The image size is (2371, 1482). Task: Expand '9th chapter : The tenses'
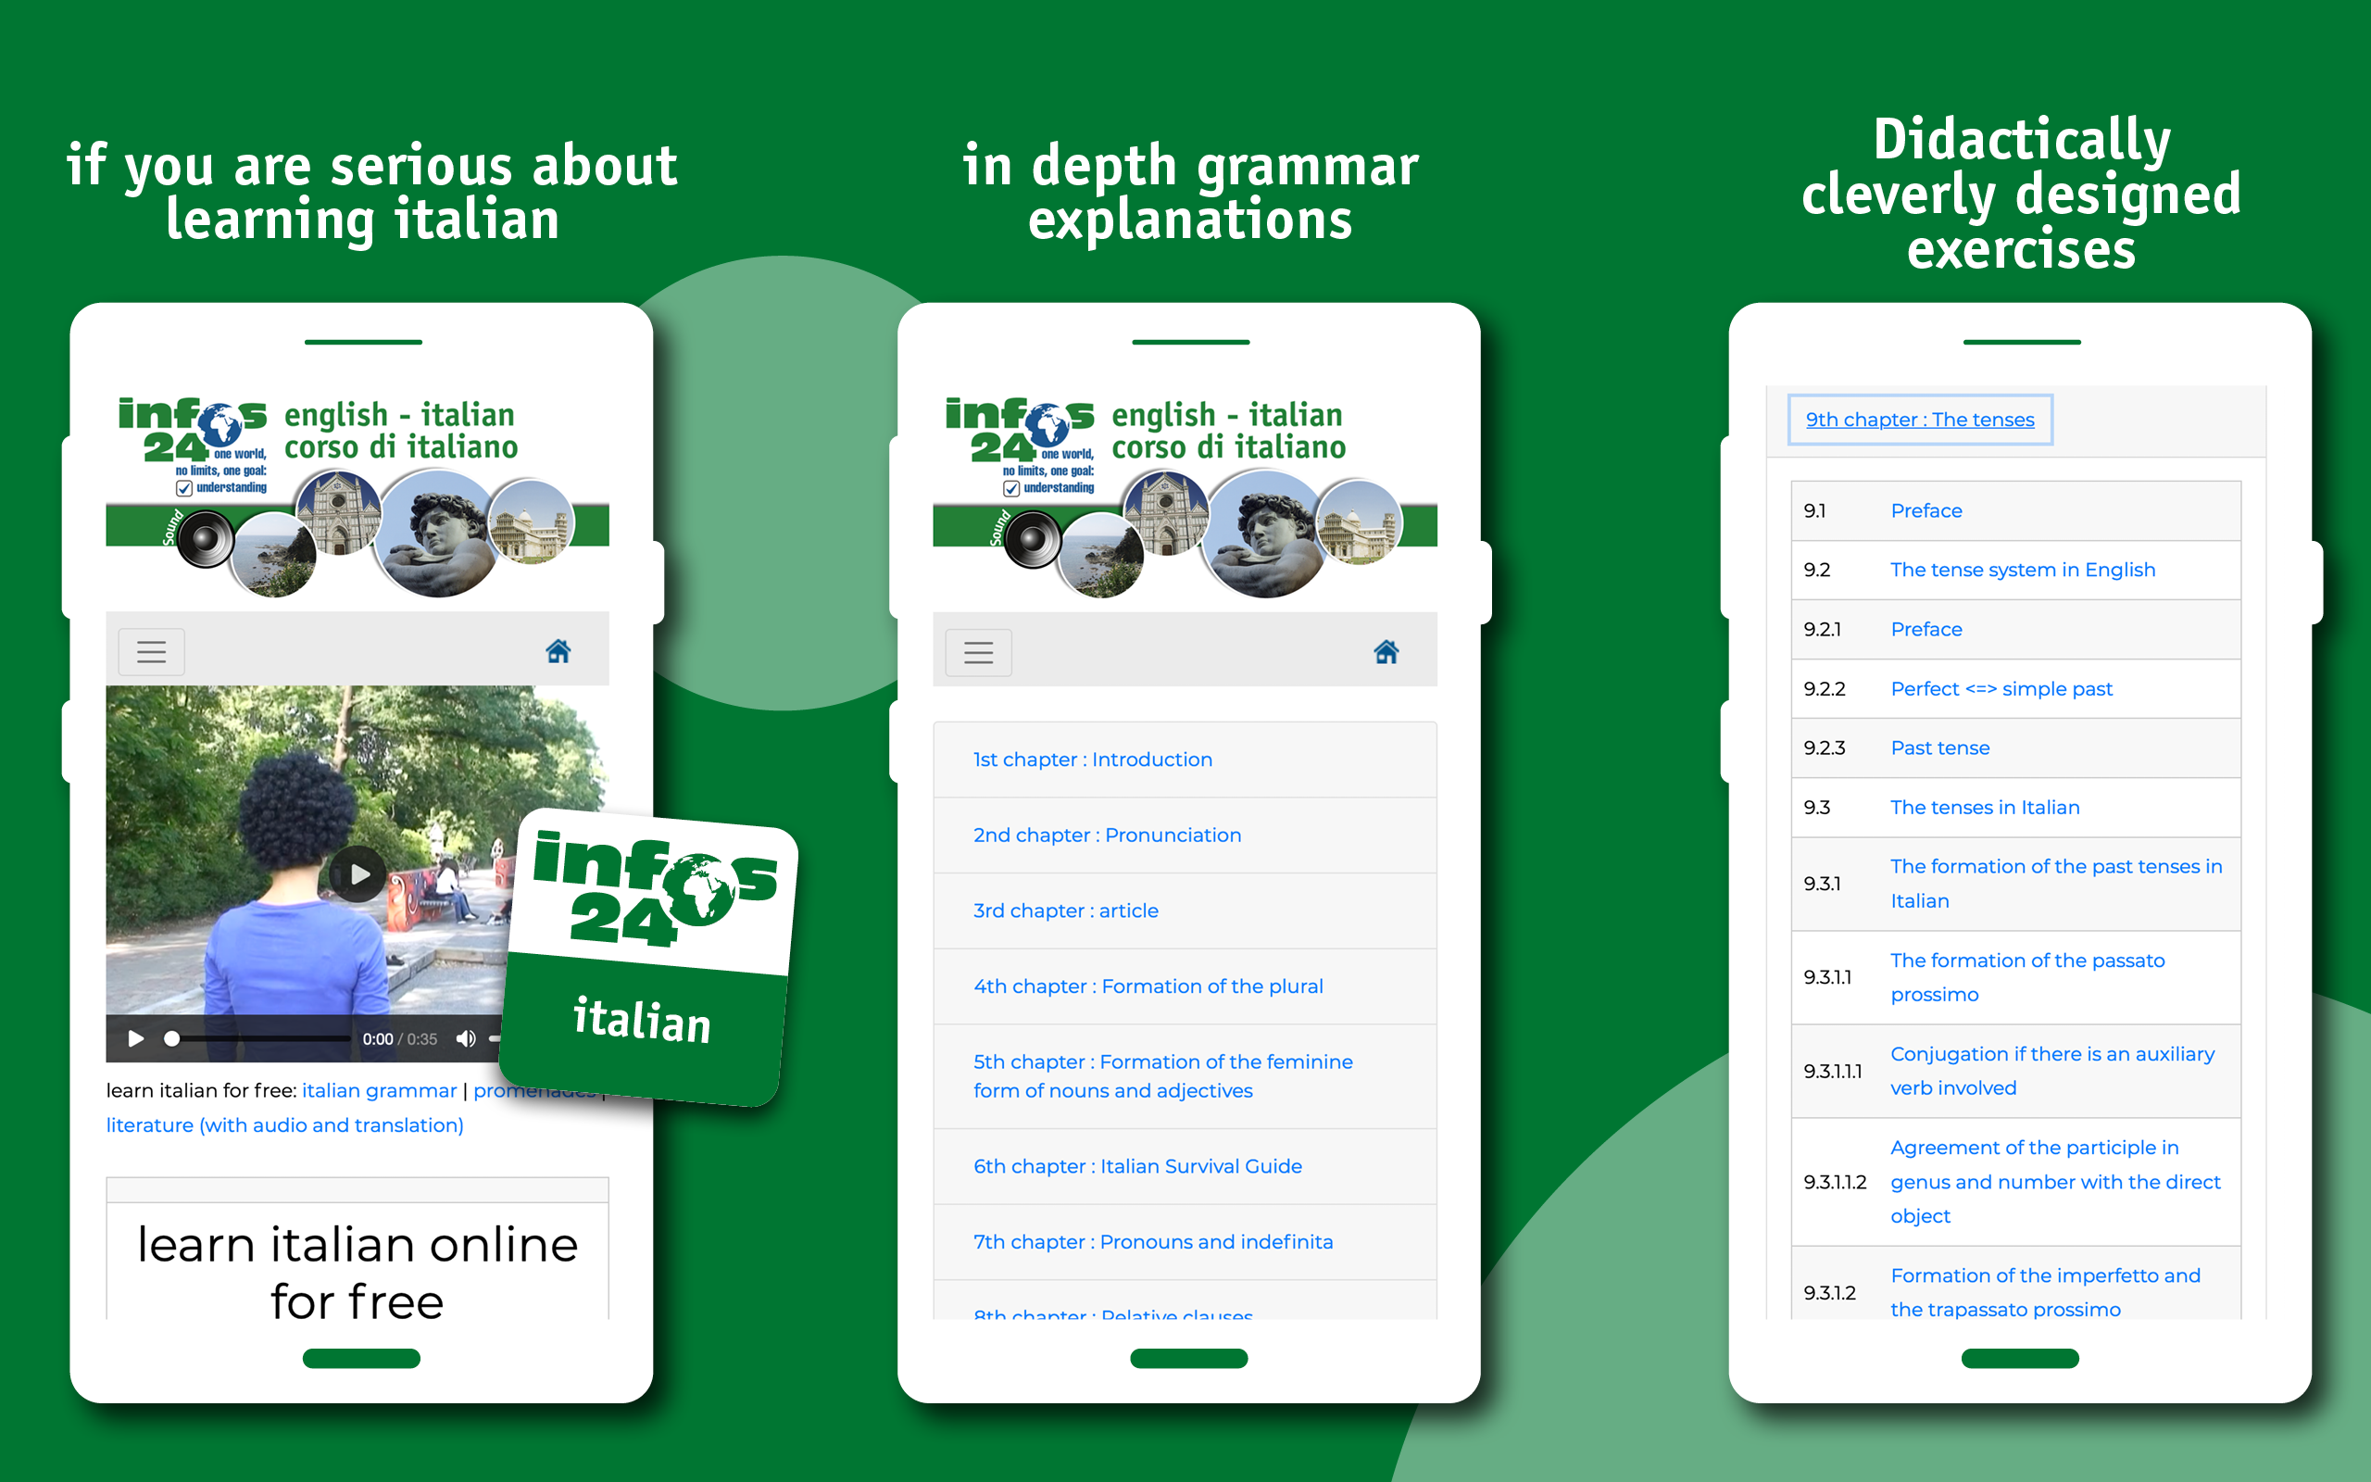[x=1919, y=419]
